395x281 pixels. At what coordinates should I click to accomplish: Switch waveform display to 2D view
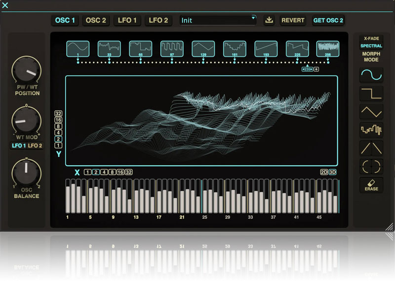324,172
